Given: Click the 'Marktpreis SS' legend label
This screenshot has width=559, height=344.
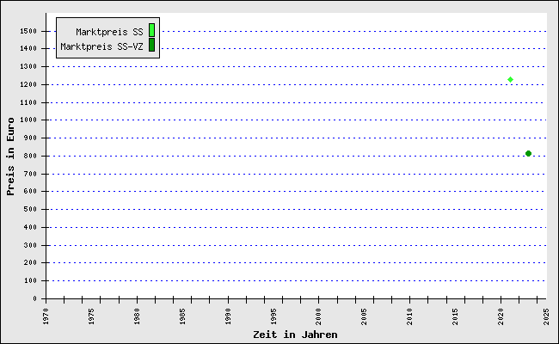Looking at the screenshot, I should point(109,32).
